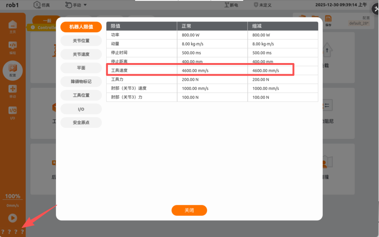Image resolution: width=379 pixels, height=237 pixels.
Task: Open the I/O sidebar icon
Action: [13, 112]
